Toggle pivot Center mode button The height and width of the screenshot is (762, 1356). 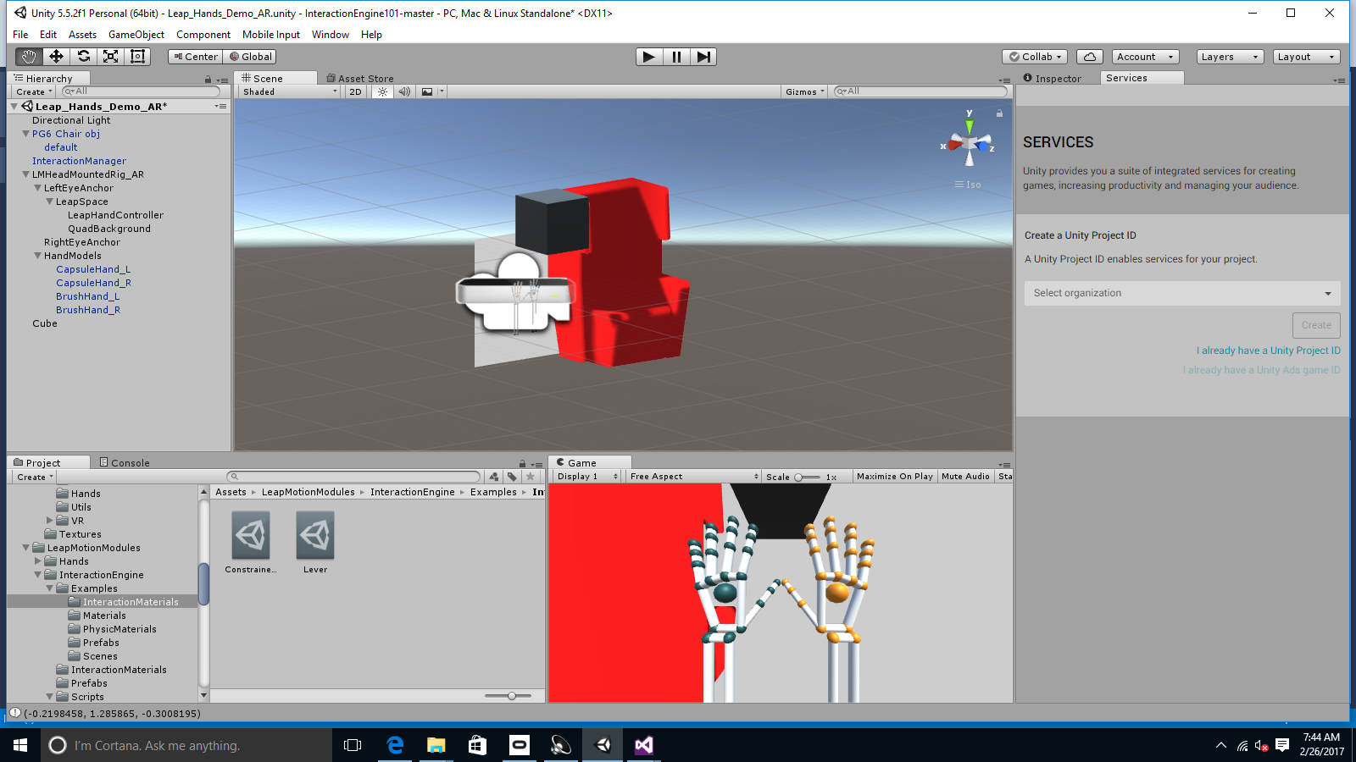point(196,57)
